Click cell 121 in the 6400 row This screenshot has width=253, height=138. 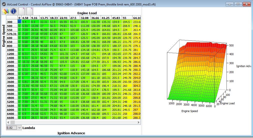pos(74,114)
